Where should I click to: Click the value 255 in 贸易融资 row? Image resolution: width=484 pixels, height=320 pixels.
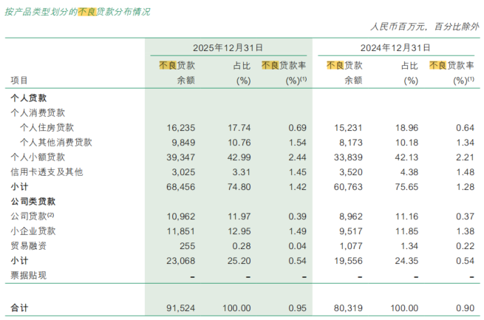coord(188,246)
